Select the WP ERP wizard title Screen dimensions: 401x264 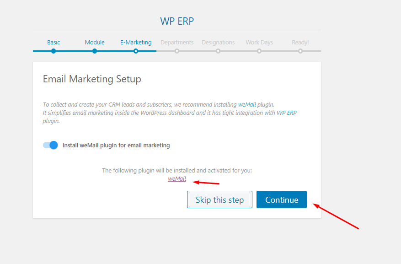click(x=176, y=21)
